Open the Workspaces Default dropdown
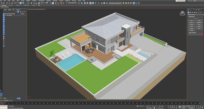This screenshot has width=204, height=109. click(x=198, y=1)
